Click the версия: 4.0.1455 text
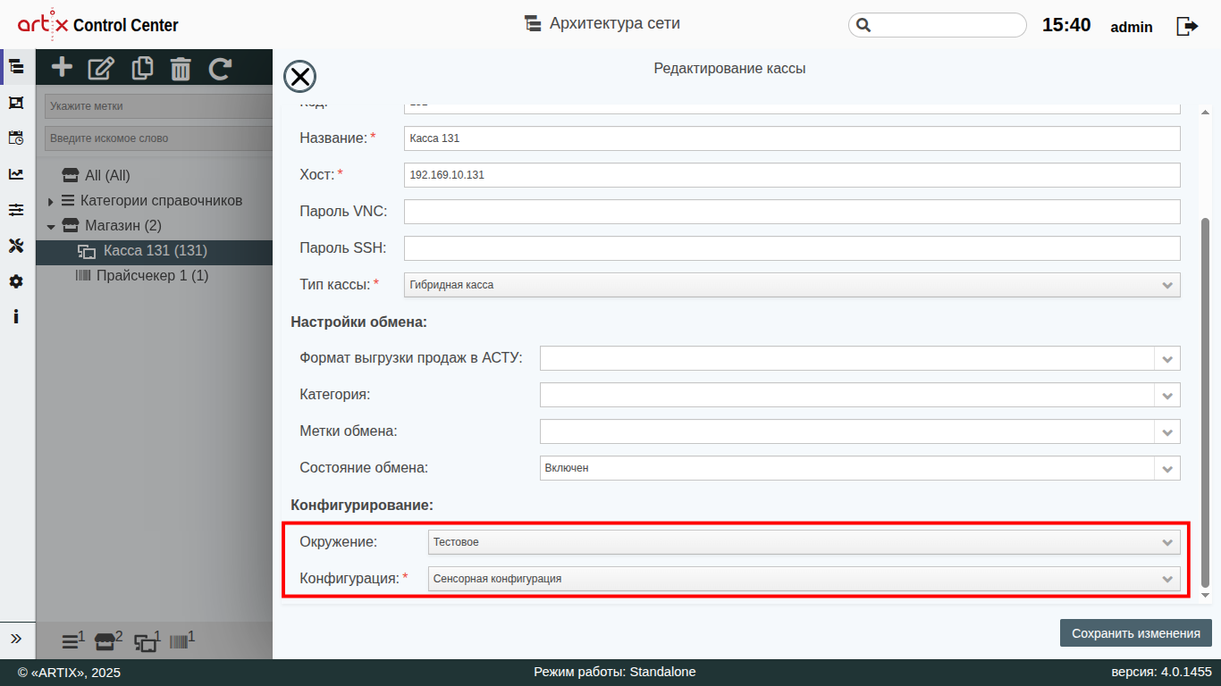 point(1161,672)
